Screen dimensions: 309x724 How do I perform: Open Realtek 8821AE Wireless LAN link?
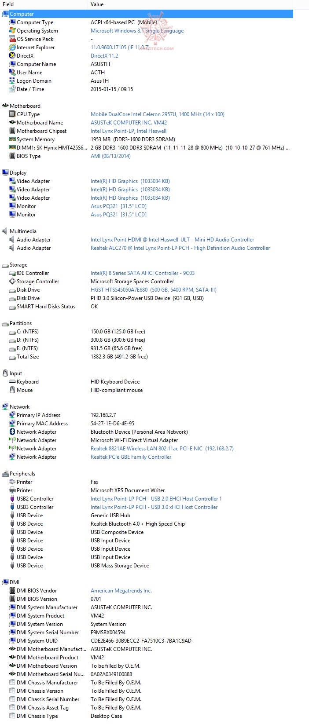(x=162, y=449)
